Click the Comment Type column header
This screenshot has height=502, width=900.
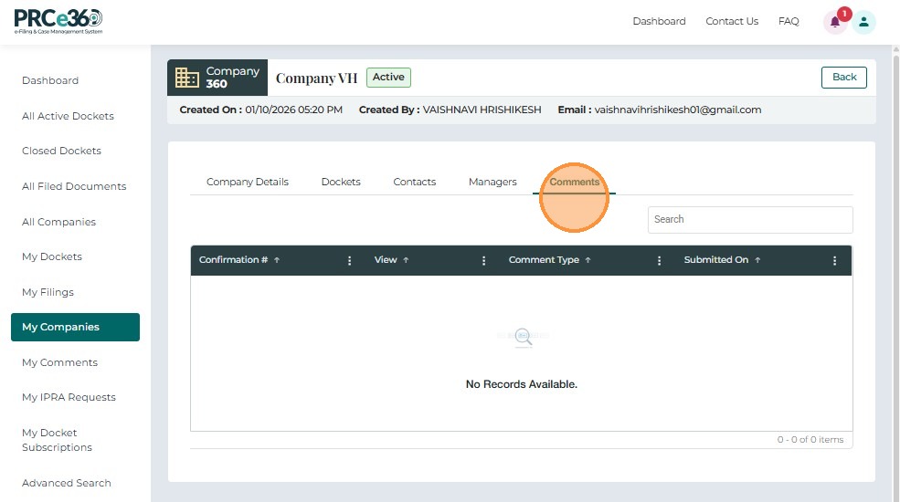tap(544, 260)
